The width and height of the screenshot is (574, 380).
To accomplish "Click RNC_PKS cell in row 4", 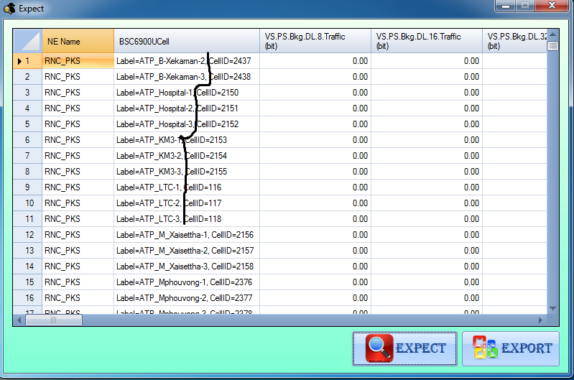I will [x=78, y=108].
